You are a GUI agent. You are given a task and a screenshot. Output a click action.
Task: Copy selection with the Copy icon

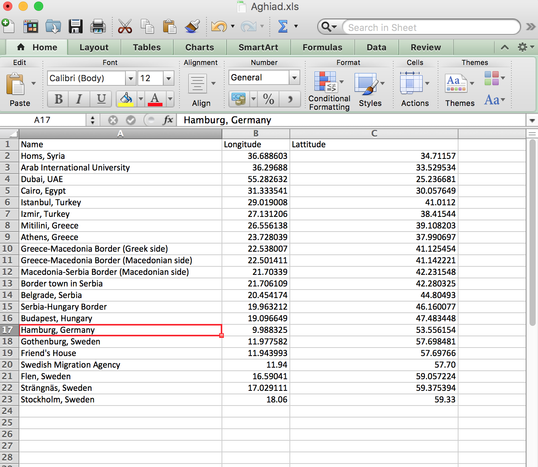(147, 26)
